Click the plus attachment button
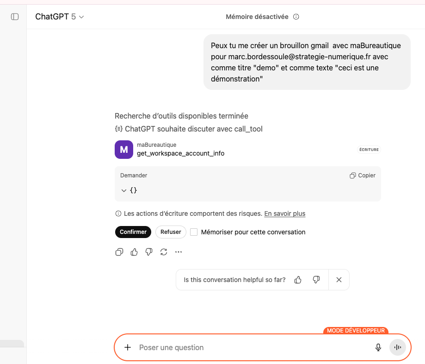 (128, 347)
